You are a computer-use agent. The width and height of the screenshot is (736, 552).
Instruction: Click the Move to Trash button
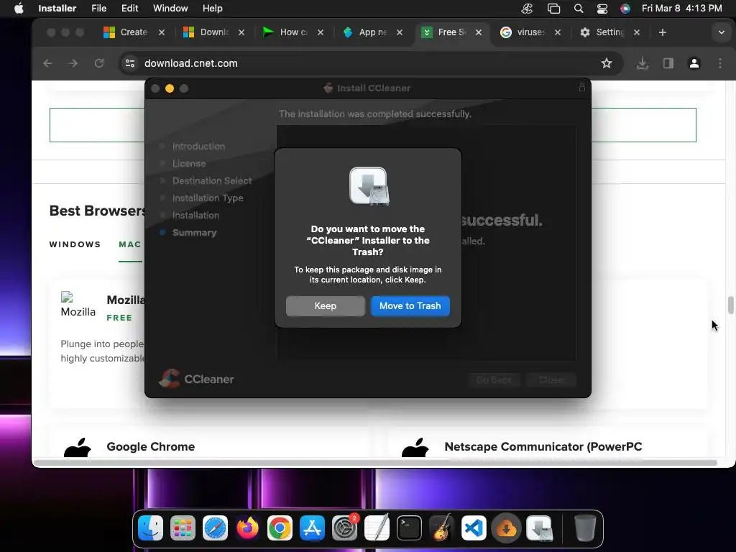410,306
